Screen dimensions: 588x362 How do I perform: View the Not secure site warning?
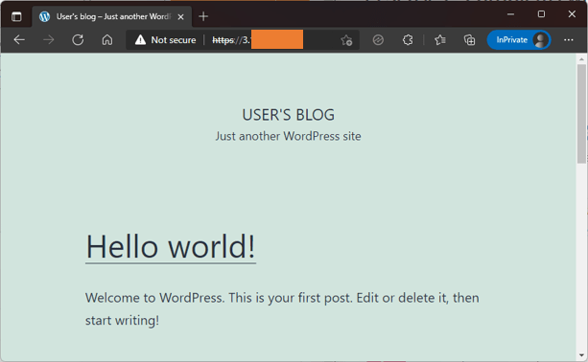pyautogui.click(x=165, y=39)
